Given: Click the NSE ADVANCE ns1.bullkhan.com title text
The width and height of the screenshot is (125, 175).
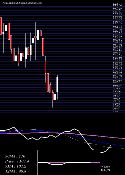Looking at the screenshot, I should 22,3.
